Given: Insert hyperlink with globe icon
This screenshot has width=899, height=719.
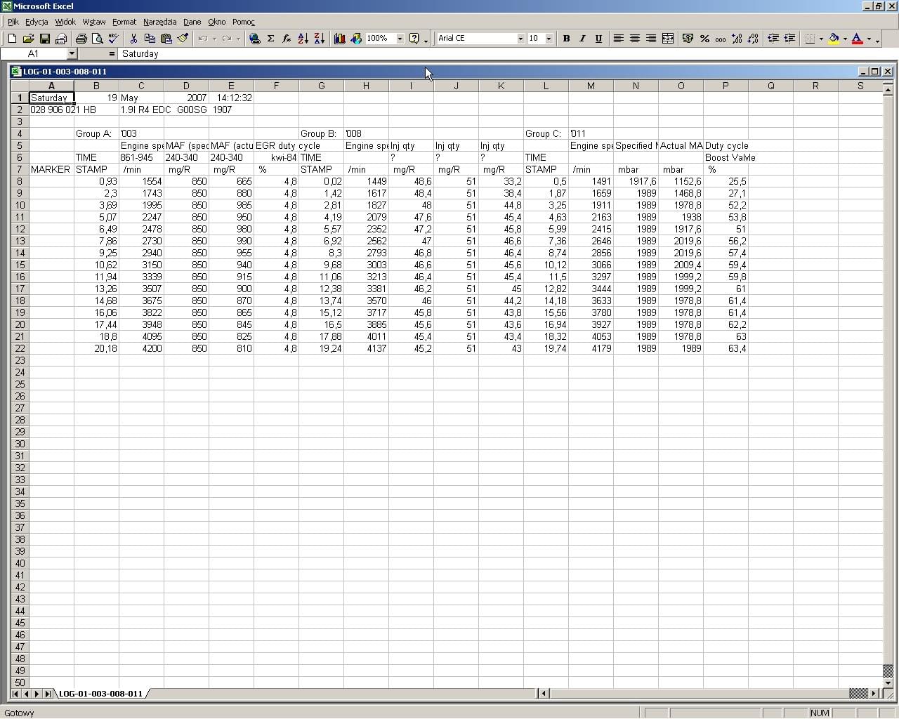Looking at the screenshot, I should coord(254,39).
